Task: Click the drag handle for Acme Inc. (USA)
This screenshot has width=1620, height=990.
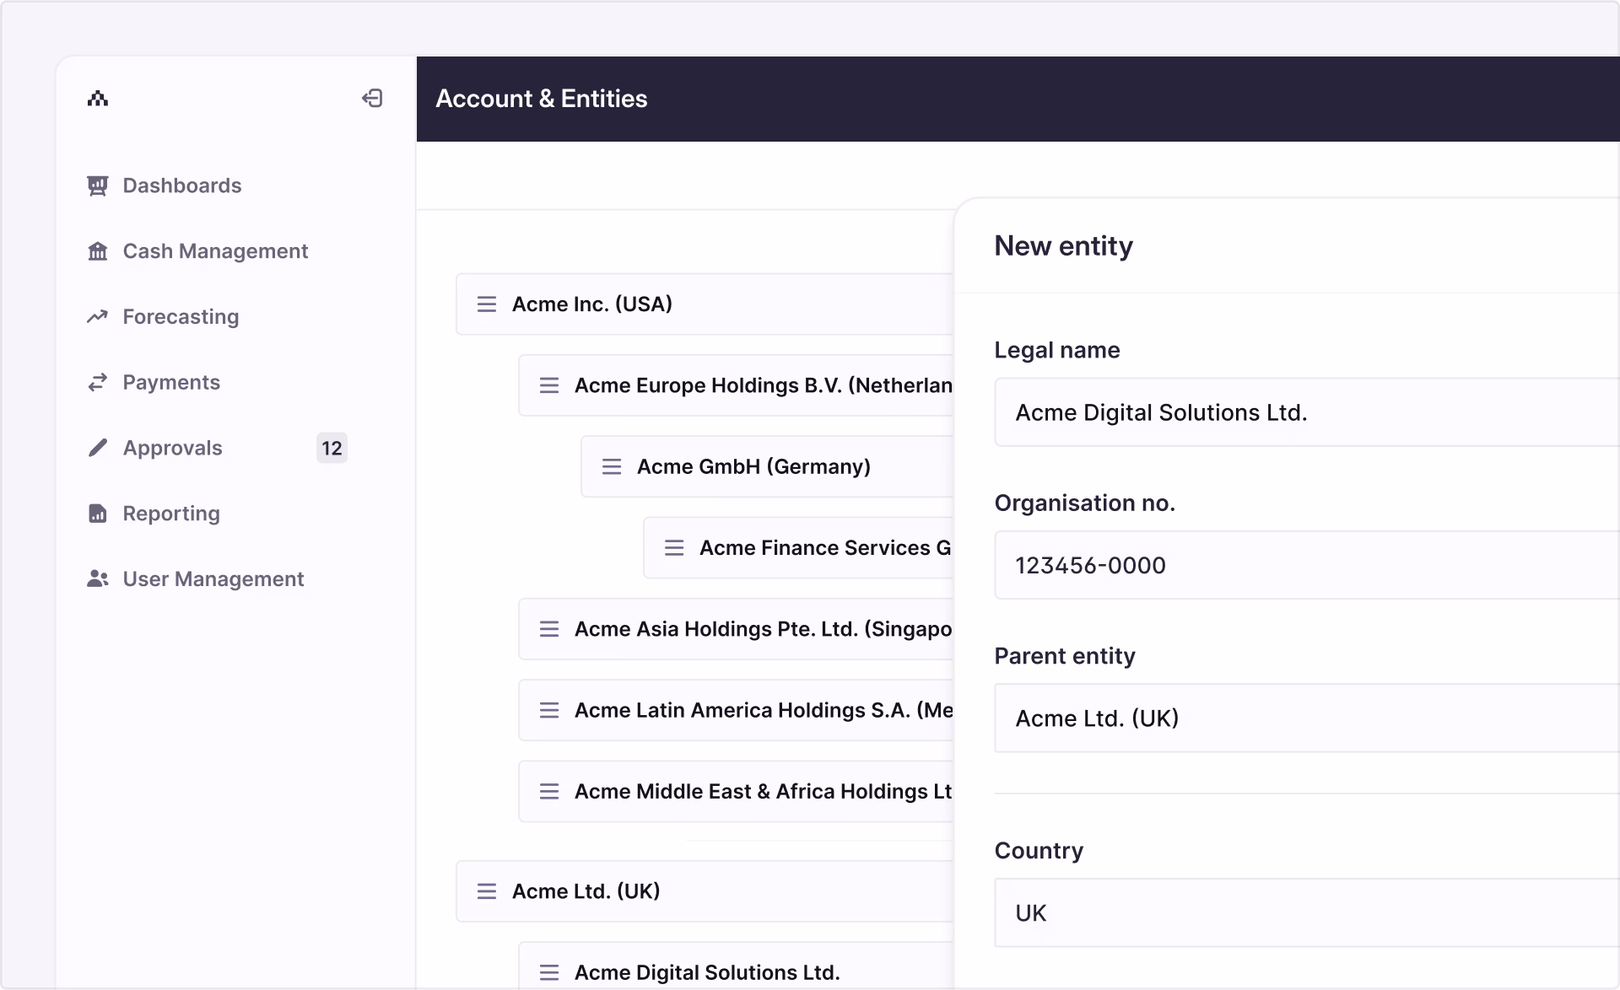Action: coord(487,304)
